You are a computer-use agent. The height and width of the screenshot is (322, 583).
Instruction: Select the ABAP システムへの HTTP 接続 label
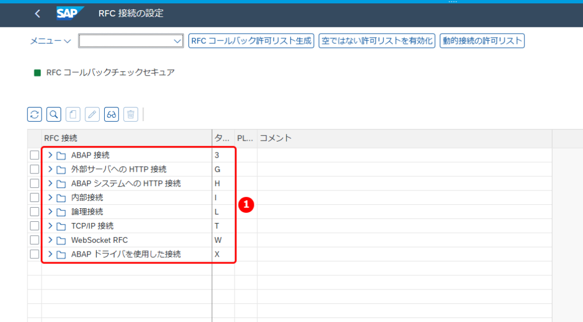126,183
